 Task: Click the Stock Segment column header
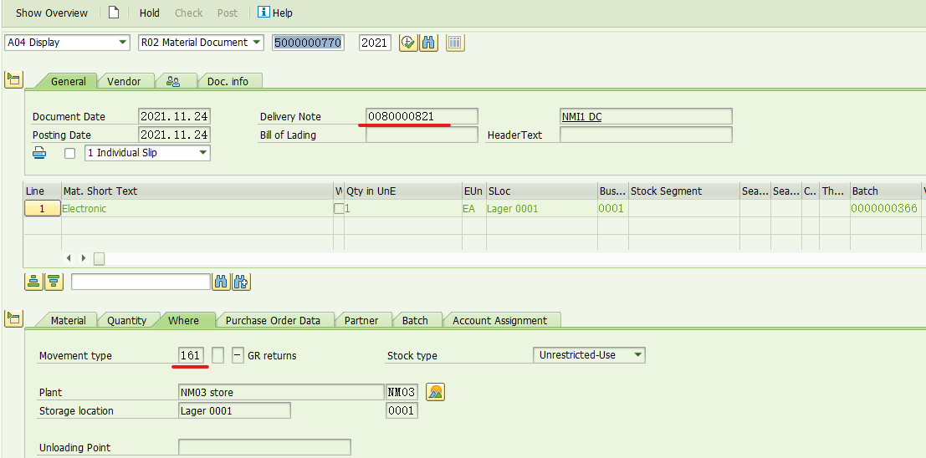pos(684,191)
